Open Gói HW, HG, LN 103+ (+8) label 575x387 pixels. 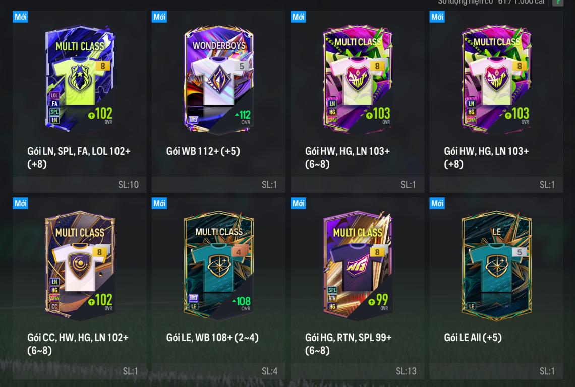[486, 157]
